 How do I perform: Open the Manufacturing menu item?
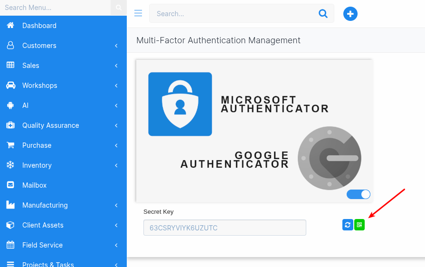point(45,205)
